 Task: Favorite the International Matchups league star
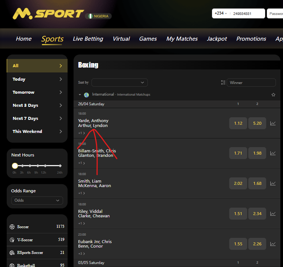[273, 95]
